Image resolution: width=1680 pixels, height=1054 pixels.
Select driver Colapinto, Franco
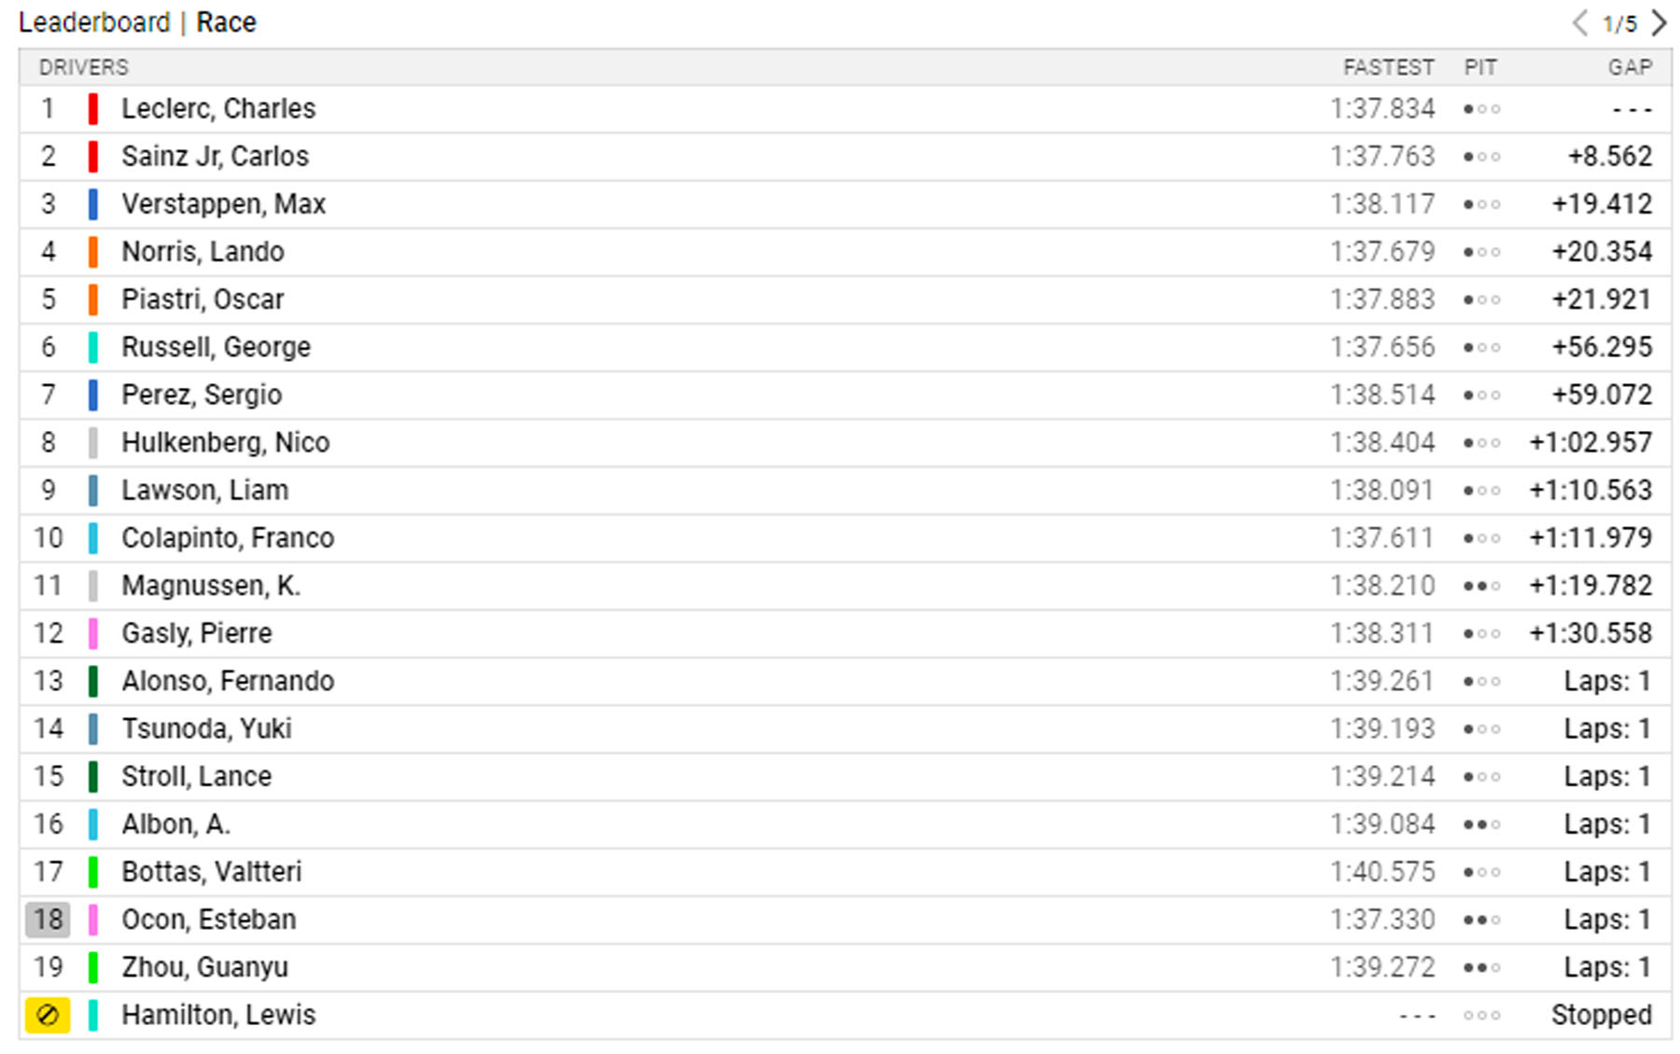(x=228, y=538)
